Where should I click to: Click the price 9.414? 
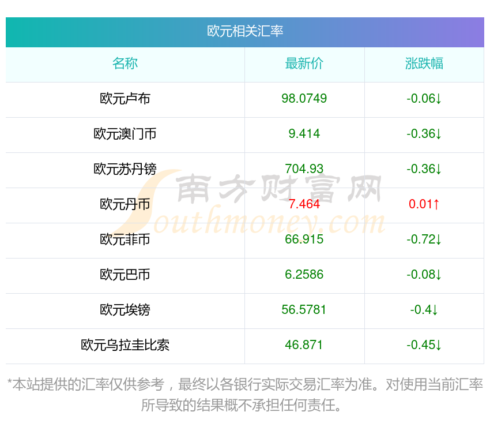[304, 134]
